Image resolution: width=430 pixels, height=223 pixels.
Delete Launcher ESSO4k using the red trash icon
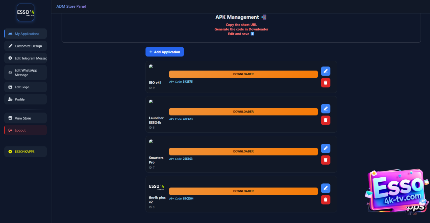[326, 120]
